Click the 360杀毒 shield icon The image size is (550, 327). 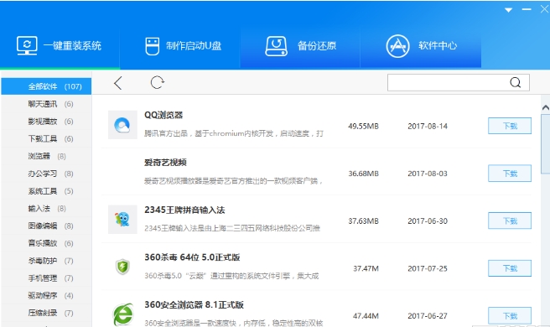(122, 267)
